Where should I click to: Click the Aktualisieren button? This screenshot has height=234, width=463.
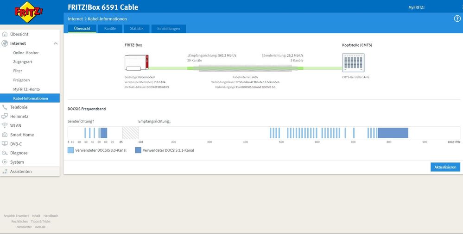pyautogui.click(x=445, y=167)
